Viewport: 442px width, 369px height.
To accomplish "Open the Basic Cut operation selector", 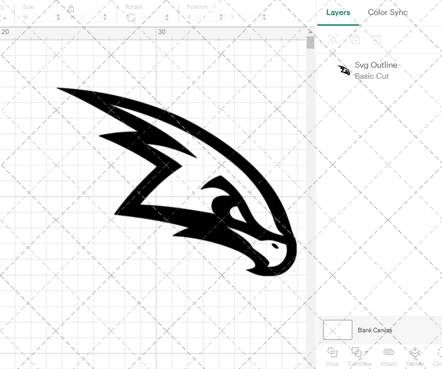I will pos(373,76).
